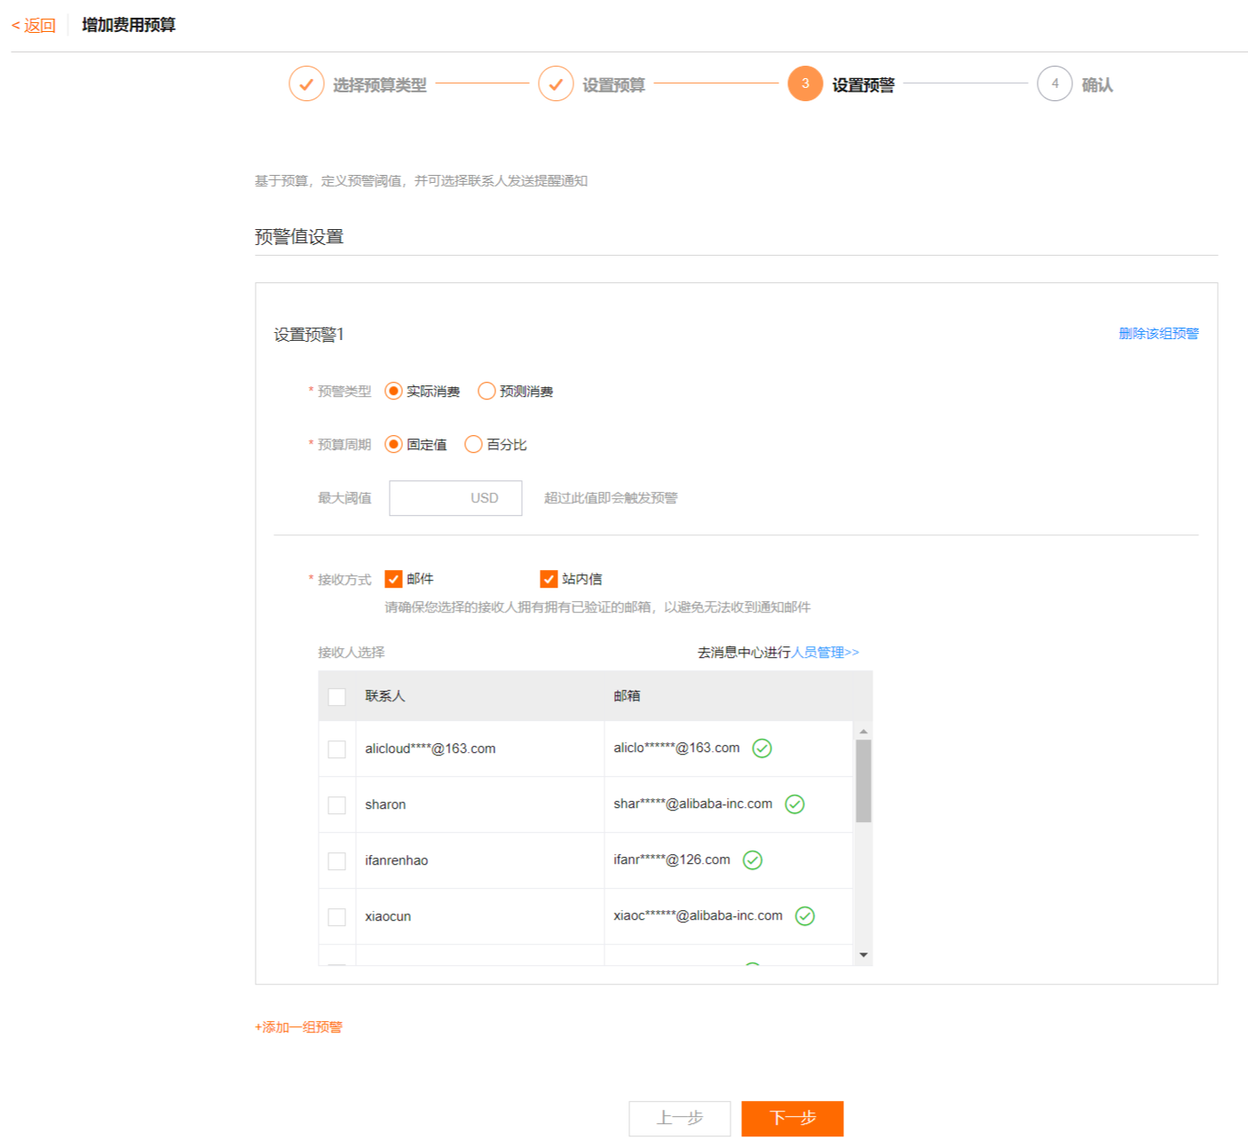1248x1148 pixels.
Task: Click verified icon beside xiaoc******@alibaba-inc.com
Action: [804, 916]
